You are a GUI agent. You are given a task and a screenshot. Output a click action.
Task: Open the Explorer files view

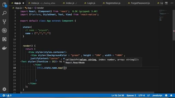(x=4, y=5)
